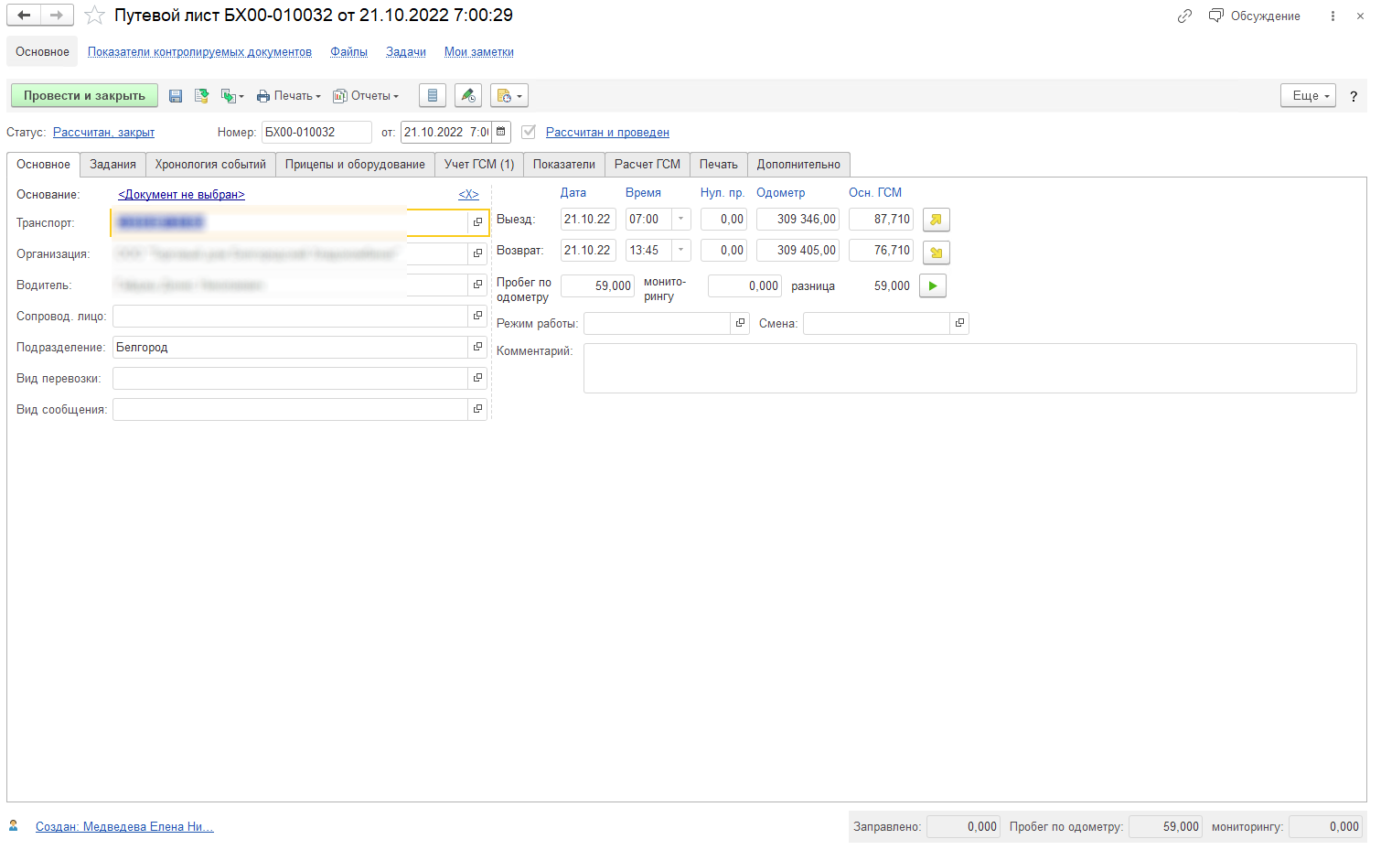The width and height of the screenshot is (1381, 850).
Task: Open the Печать dropdown menu
Action: pos(289,96)
